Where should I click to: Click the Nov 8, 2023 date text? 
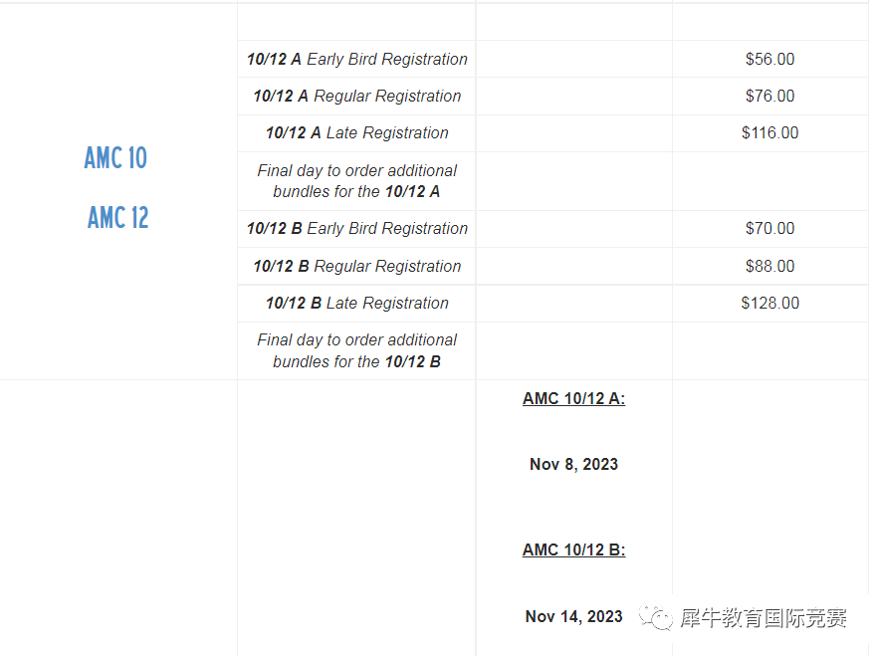[x=573, y=464]
